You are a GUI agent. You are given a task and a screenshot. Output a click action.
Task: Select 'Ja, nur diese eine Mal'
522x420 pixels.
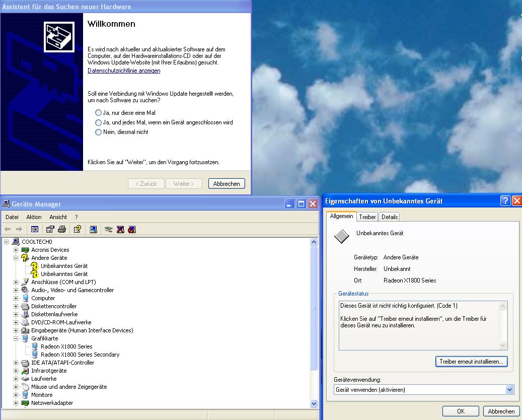[x=98, y=113]
